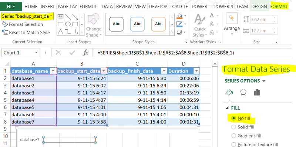296x147 pixels.
Task: Switch to the HOME tab
Action: [x=31, y=7]
